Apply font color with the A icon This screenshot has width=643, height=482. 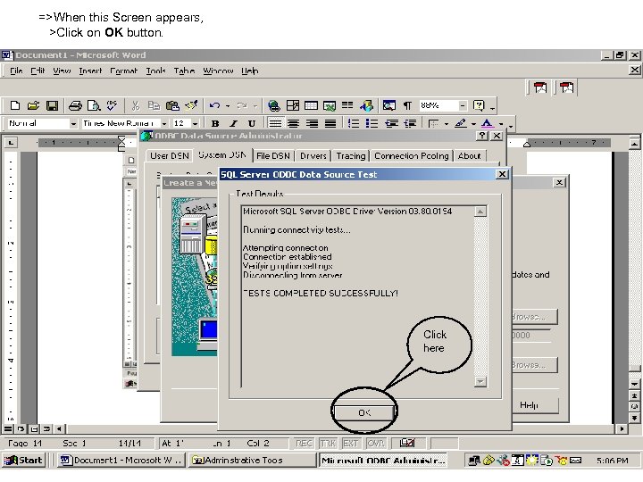point(487,123)
